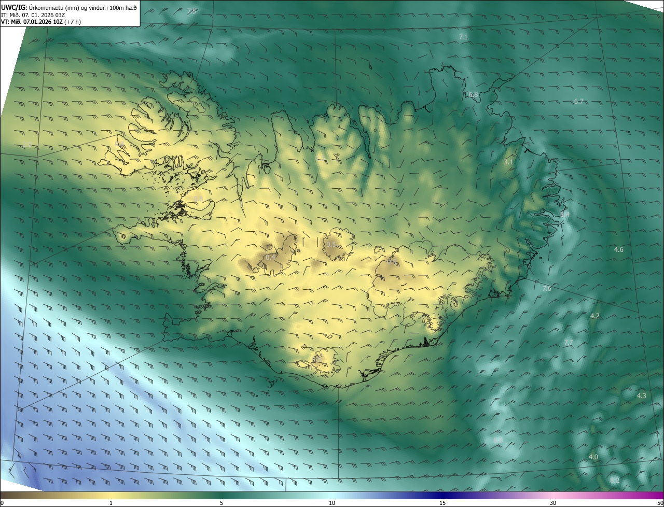The image size is (664, 507).
Task: Click the precipitation value 7.1 on the map
Action: 463,37
